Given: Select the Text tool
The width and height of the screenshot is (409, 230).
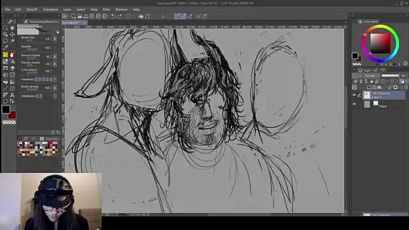Looking at the screenshot, I should [12, 95].
